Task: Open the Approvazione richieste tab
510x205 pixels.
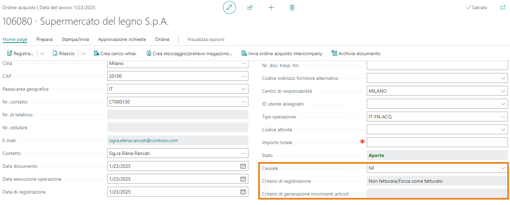Action: tap(122, 39)
